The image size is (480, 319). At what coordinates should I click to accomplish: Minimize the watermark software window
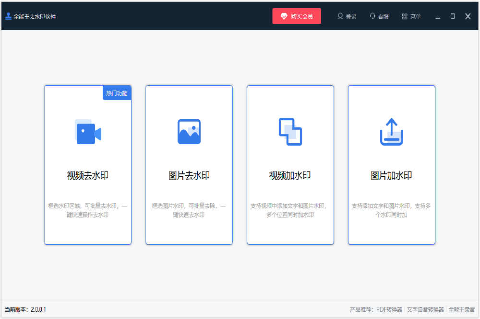pos(438,16)
